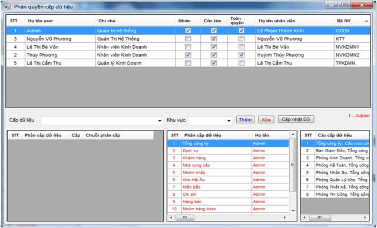Check Nhóm box for Nguyễn Vũ Phương
This screenshot has width=377, height=228.
pyautogui.click(x=188, y=39)
